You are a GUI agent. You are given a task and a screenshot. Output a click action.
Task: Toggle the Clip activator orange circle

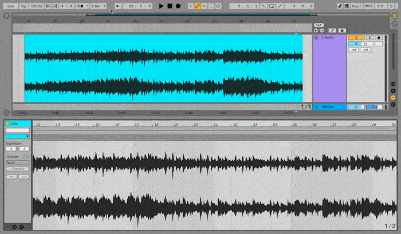7,124
